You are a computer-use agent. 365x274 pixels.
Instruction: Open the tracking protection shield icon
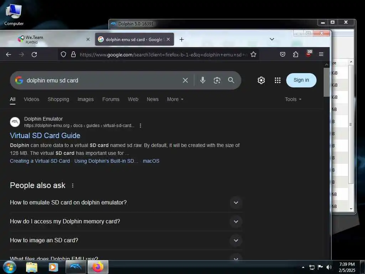tap(63, 55)
